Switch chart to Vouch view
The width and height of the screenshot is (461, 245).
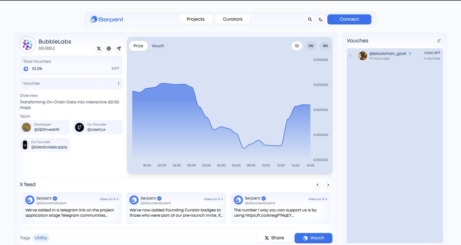pyautogui.click(x=158, y=46)
